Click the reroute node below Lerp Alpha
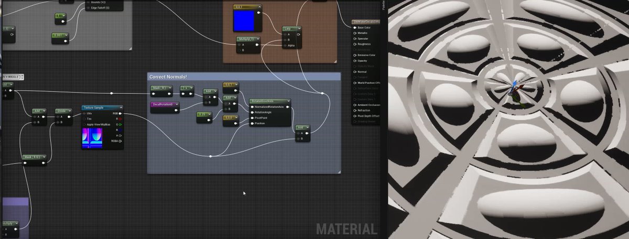 tap(322, 93)
